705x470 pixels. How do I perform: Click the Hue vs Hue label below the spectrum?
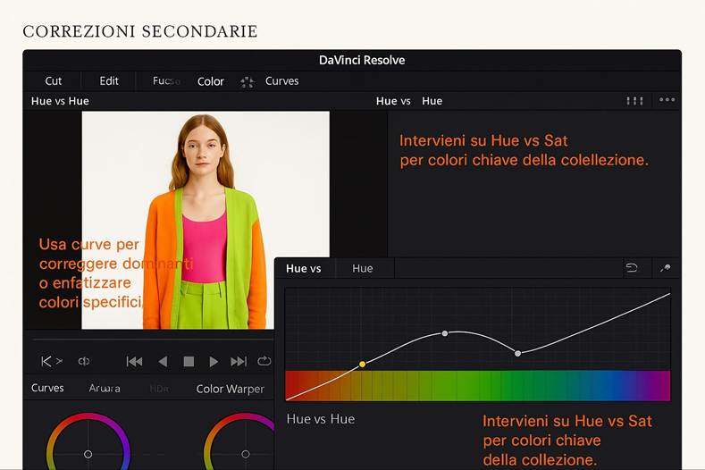[x=321, y=419]
